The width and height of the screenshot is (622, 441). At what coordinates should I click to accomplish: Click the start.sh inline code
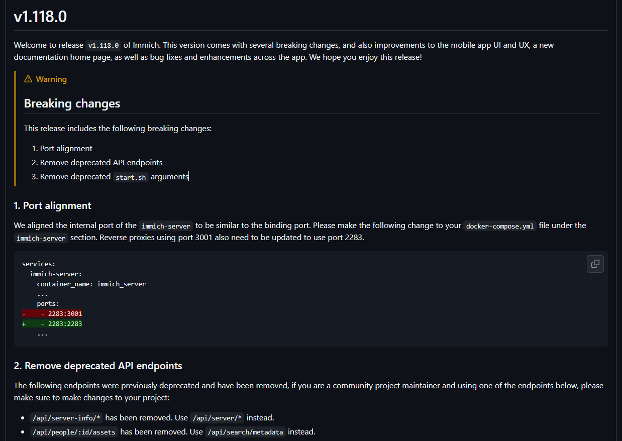point(131,177)
